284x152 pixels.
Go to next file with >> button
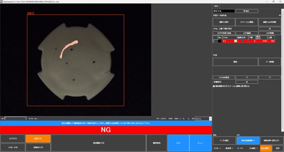(270, 77)
